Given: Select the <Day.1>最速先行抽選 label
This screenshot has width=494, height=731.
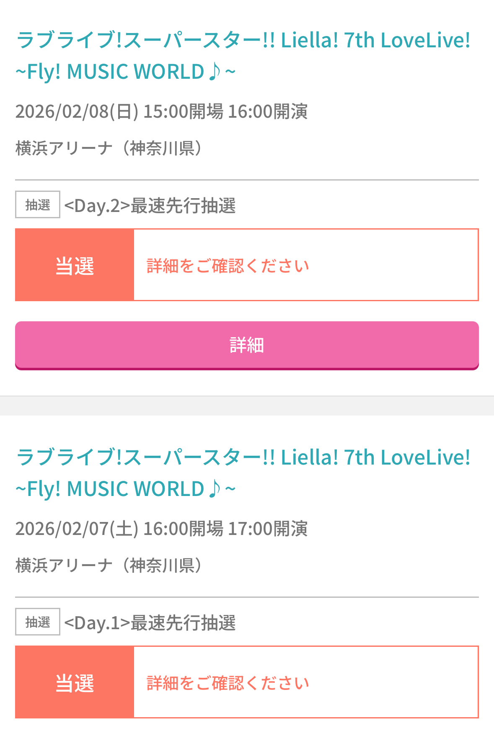Looking at the screenshot, I should pos(150,623).
